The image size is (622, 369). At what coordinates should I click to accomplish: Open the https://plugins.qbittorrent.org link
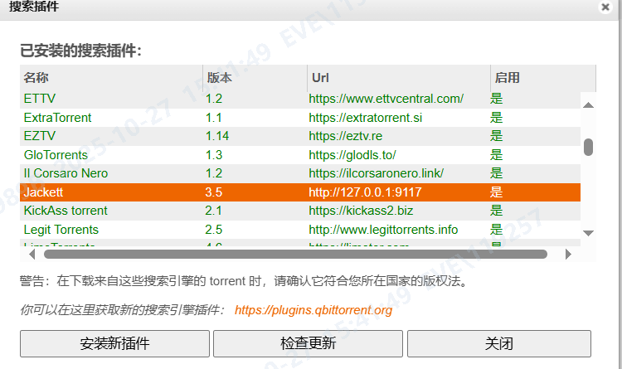pos(313,310)
